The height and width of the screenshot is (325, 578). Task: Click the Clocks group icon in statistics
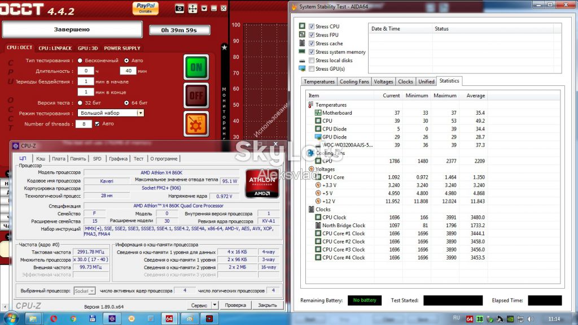tap(311, 209)
